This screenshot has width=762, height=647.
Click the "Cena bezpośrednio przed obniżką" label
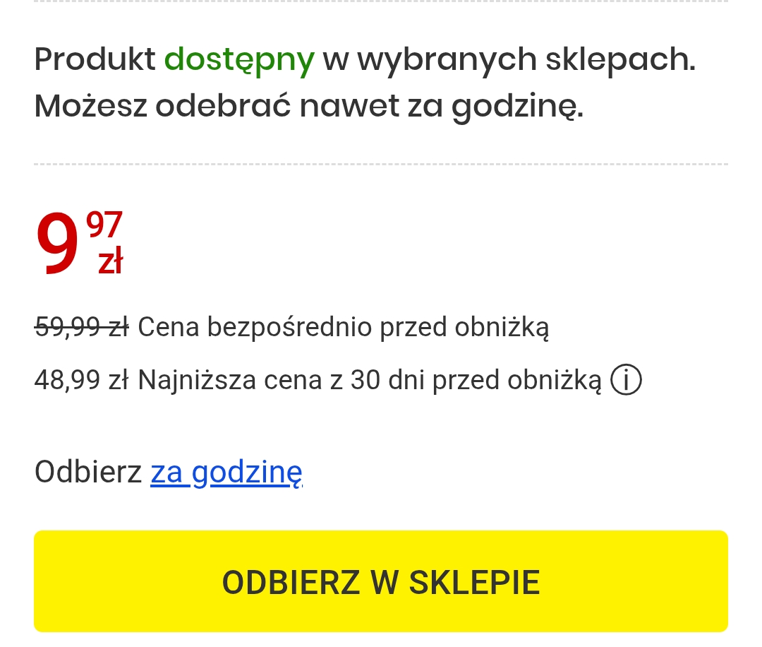344,327
